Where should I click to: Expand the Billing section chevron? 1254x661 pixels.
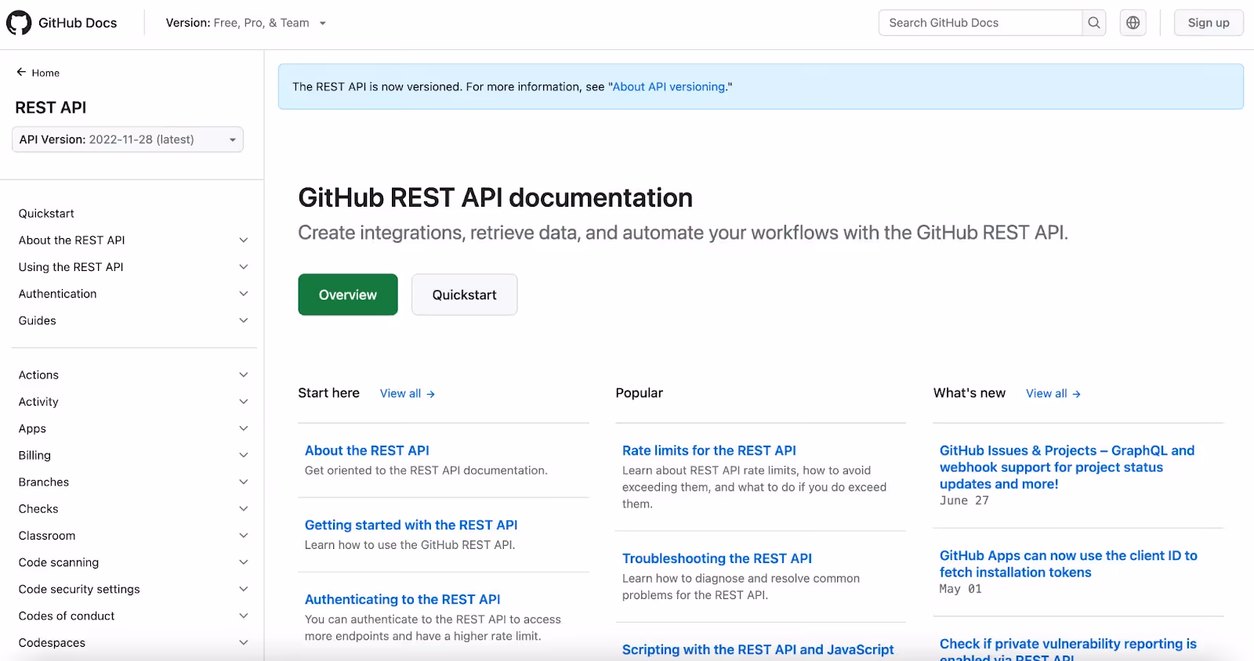point(244,455)
